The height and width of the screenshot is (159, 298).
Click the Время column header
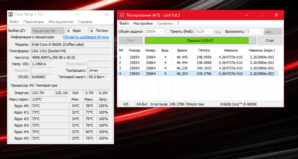point(182,51)
